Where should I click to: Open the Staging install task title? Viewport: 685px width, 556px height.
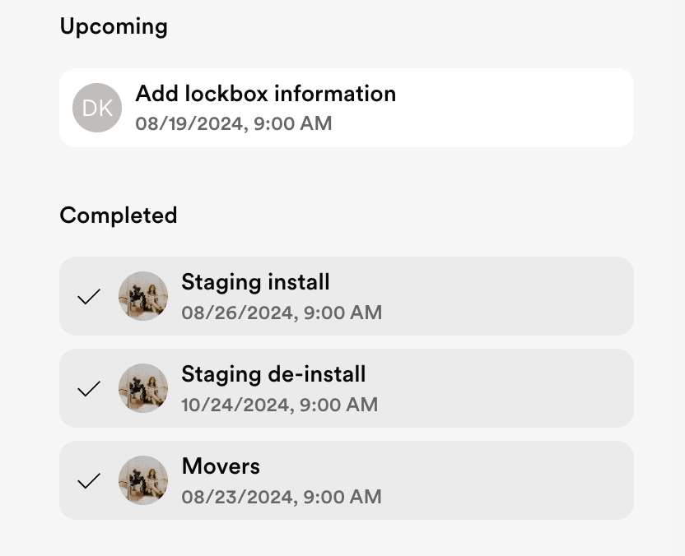click(255, 282)
